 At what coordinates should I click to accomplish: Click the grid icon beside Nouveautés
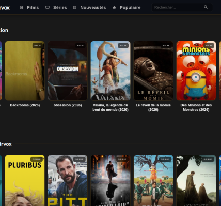point(75,7)
